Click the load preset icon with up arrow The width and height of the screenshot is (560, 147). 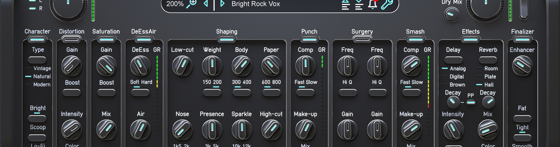tap(345, 5)
